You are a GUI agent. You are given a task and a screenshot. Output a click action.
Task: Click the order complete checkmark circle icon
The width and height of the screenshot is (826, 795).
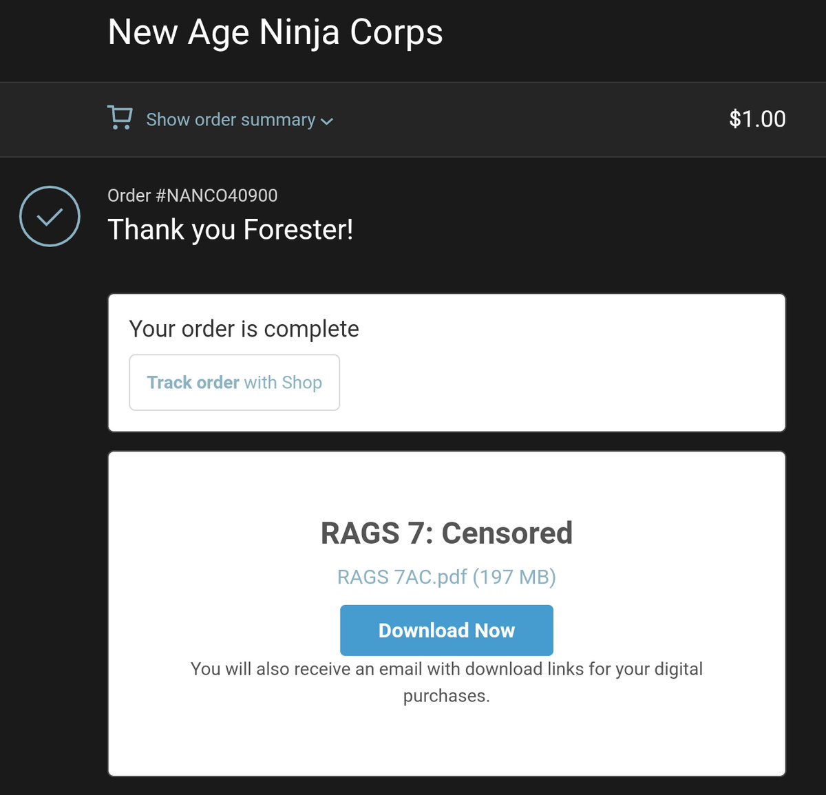pyautogui.click(x=50, y=216)
